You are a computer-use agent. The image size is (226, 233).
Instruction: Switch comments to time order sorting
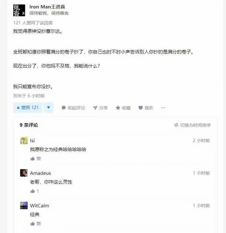pos(192,125)
